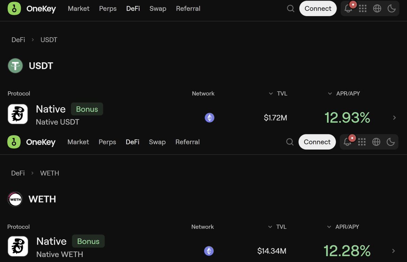
Task: Open the OneKey logo in the WETH header
Action: [31, 142]
